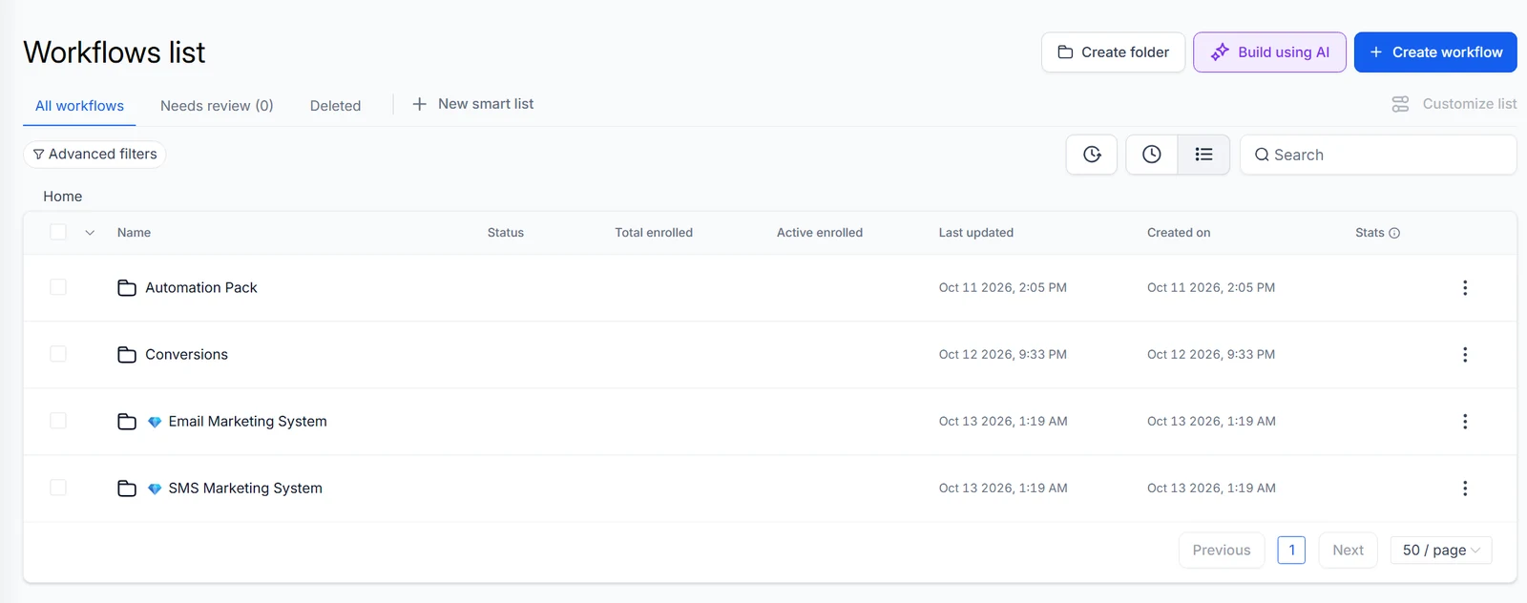Click the Last updated column header
Viewport: 1527px width, 603px height.
click(976, 233)
